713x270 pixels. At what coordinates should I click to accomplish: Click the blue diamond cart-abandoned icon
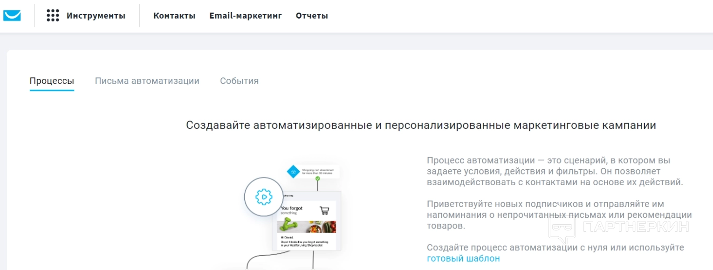pyautogui.click(x=293, y=172)
